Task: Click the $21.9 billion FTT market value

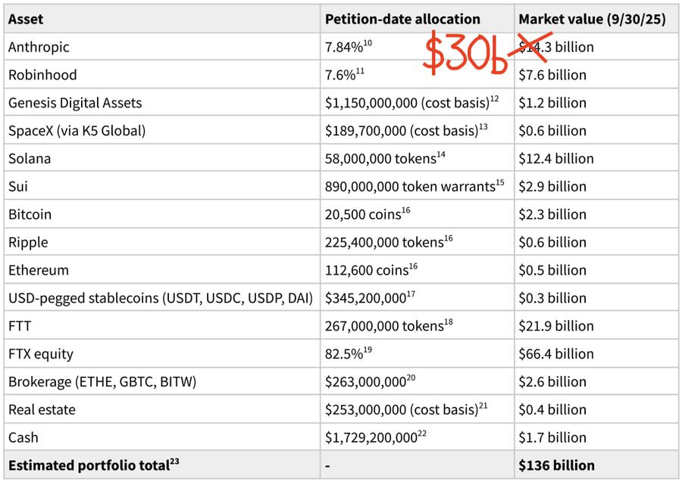Action: pyautogui.click(x=556, y=326)
